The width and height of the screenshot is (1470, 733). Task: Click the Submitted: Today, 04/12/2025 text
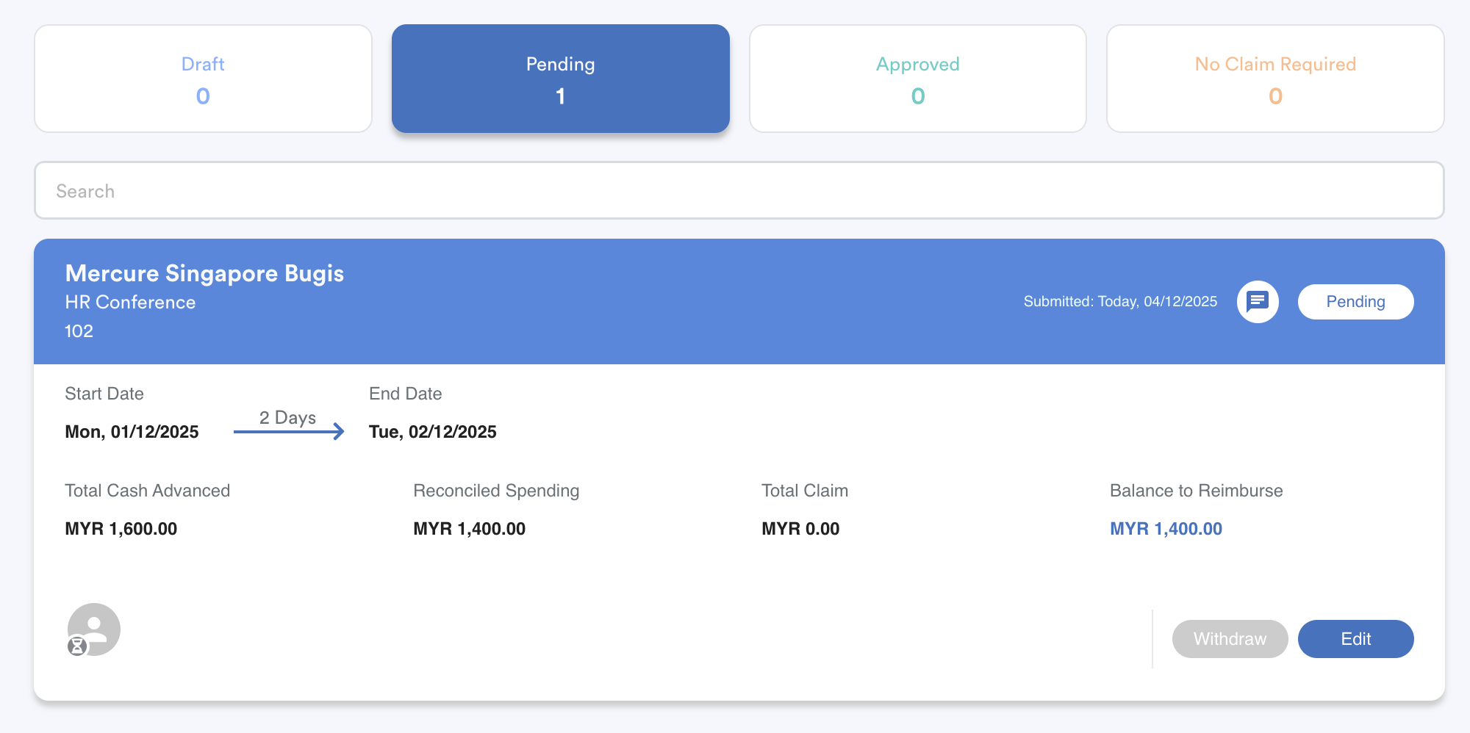(1120, 302)
